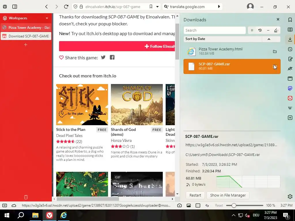Select the SCP-087-GAME.rar download entry
Image resolution: width=295 pixels, height=221 pixels.
(x=232, y=66)
